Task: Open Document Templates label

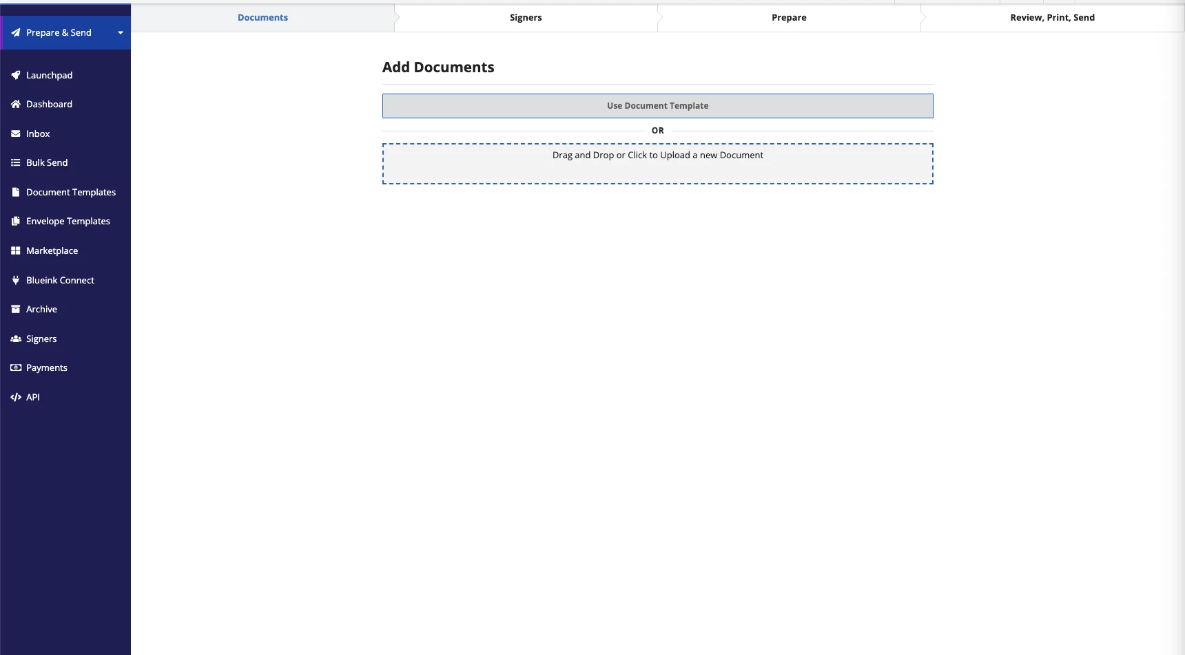Action: click(x=71, y=192)
